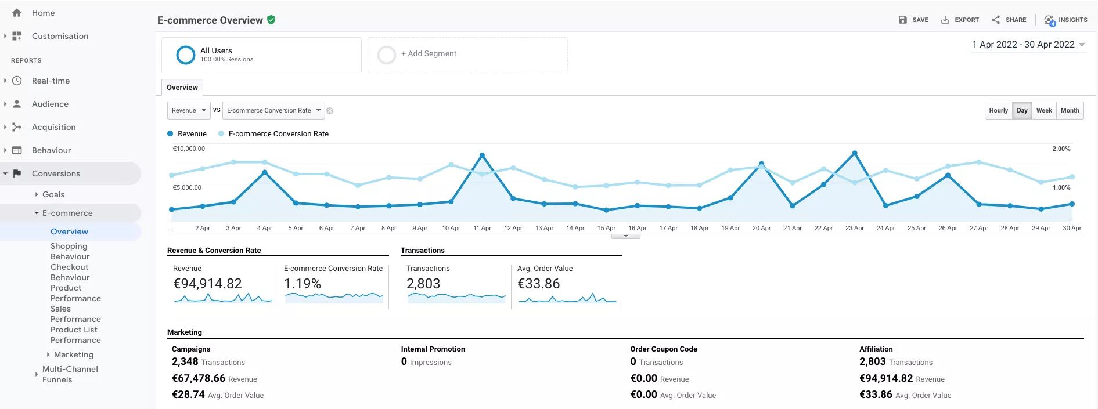Screen dimensions: 1098x409
Task: Open the Revenue metric dropdown
Action: point(189,110)
